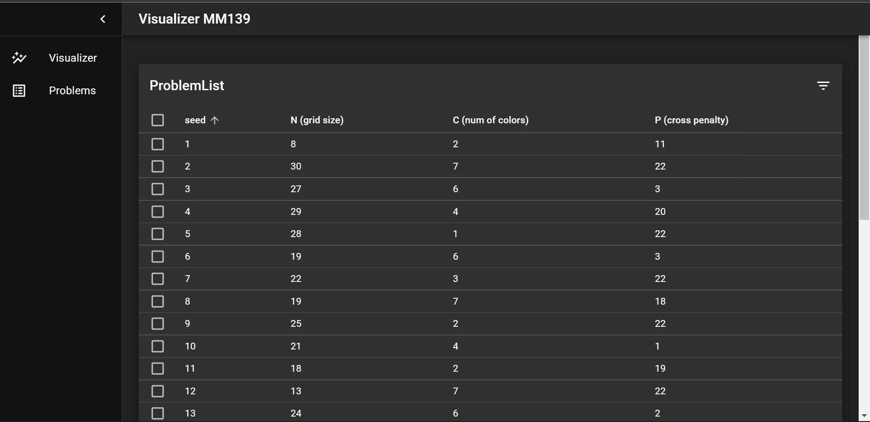Tick the select-all checkbox in table header
This screenshot has width=870, height=422.
click(158, 120)
